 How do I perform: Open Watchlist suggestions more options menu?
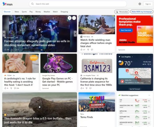149,95
